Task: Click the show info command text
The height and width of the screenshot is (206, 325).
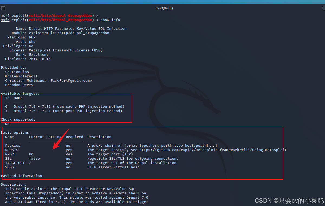Action: (x=110, y=20)
